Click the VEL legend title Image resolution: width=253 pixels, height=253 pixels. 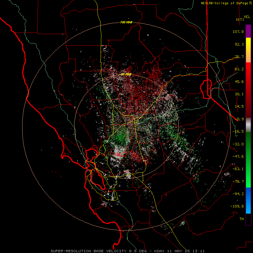(x=247, y=17)
